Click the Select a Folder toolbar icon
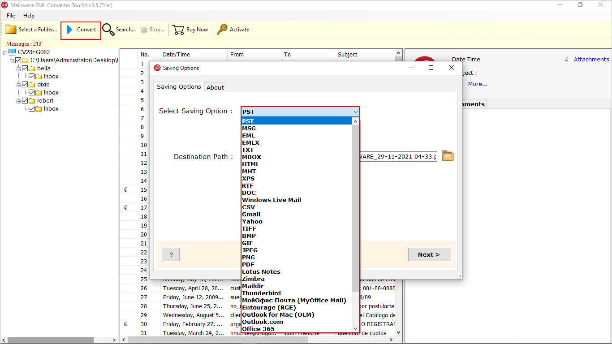Screen dimensions: 612x344 tap(11, 30)
